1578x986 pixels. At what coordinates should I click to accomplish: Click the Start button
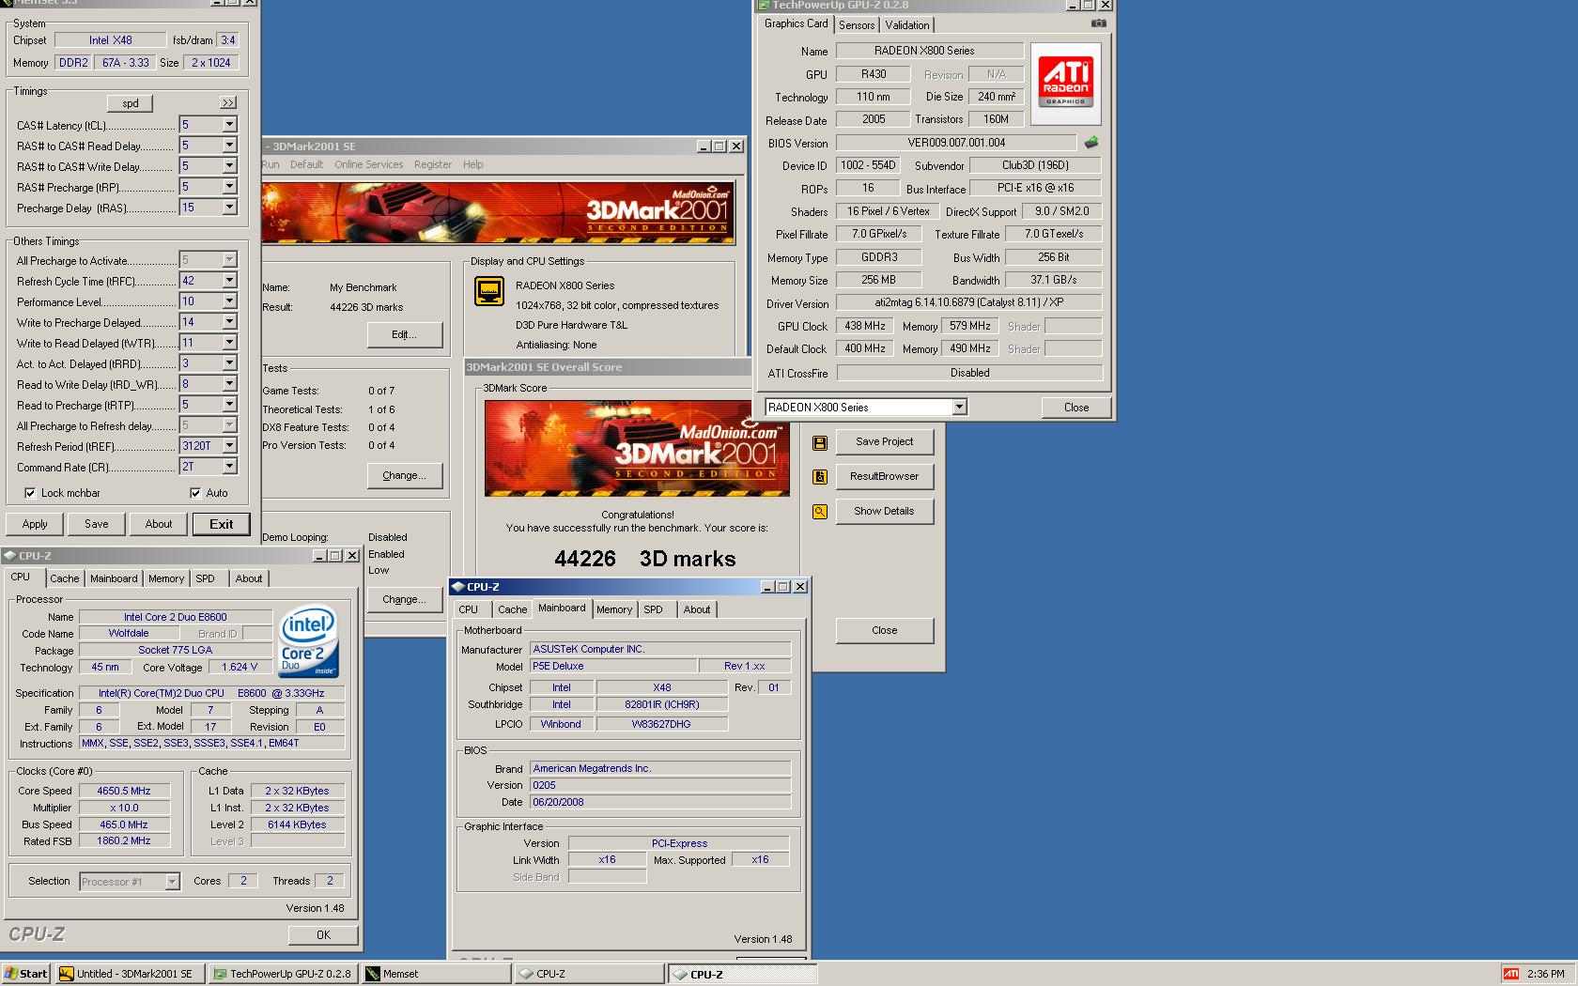pyautogui.click(x=25, y=974)
